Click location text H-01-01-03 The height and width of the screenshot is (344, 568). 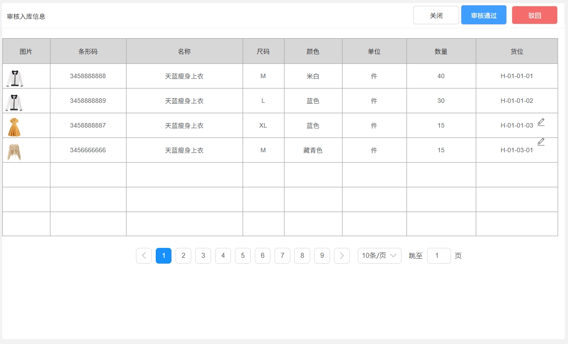click(517, 125)
